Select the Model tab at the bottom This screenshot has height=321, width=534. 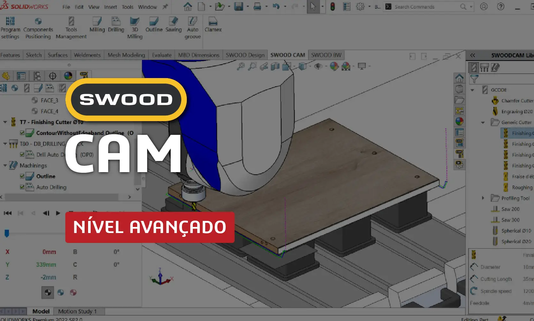coord(41,311)
